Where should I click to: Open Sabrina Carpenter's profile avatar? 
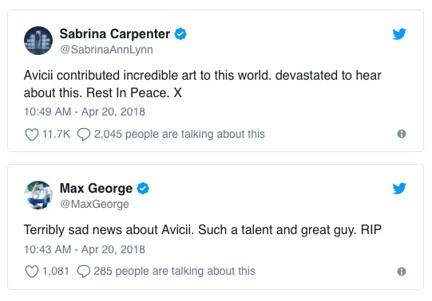click(38, 41)
